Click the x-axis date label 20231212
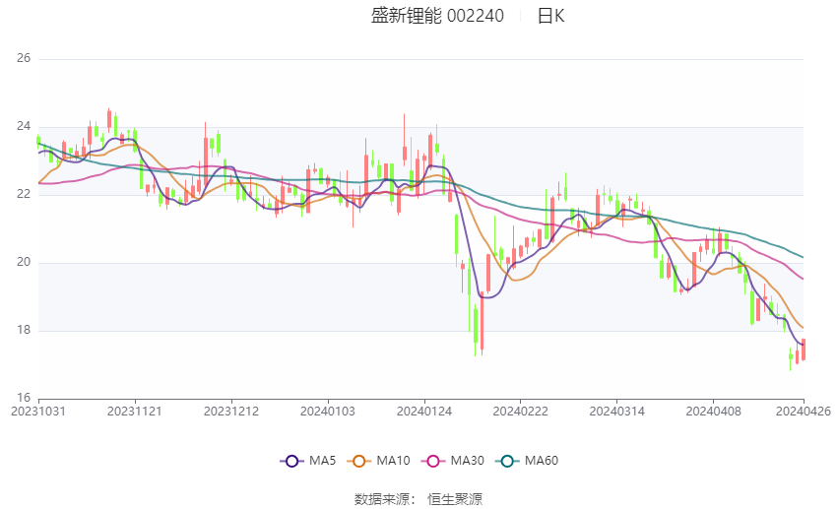This screenshot has height=509, width=837. tap(231, 412)
